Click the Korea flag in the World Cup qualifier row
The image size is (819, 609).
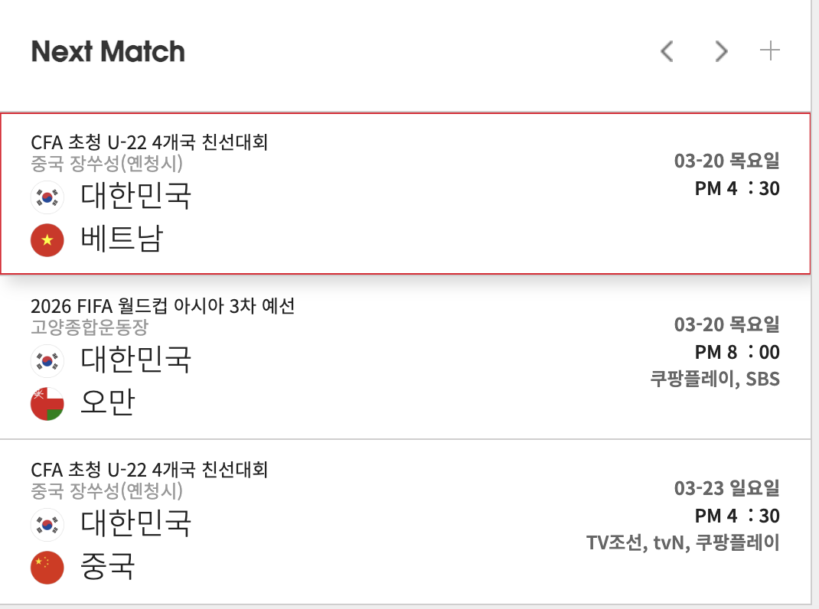(47, 360)
